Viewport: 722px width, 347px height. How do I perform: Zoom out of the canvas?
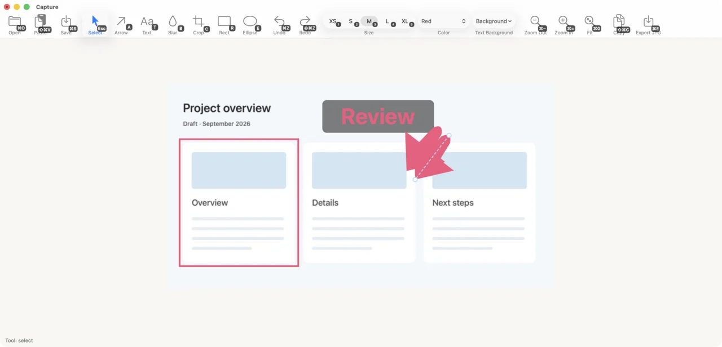[x=535, y=24]
